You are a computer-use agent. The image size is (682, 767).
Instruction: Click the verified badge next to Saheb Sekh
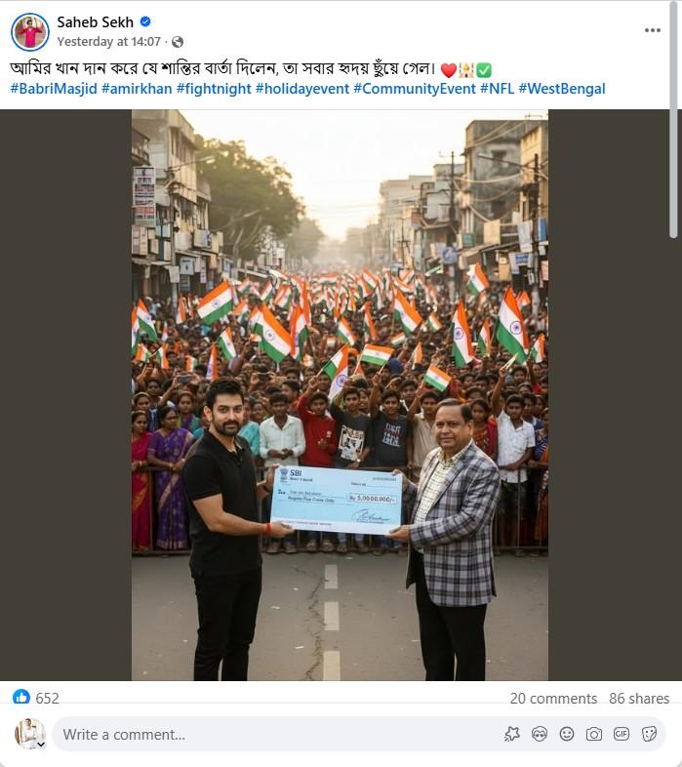[145, 21]
